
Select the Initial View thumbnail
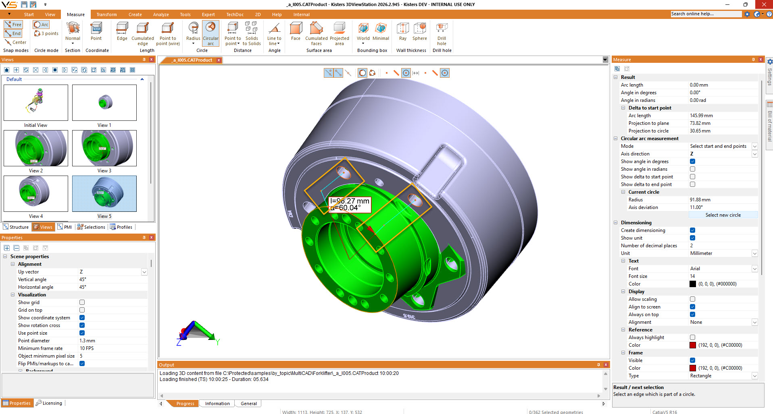pos(36,103)
